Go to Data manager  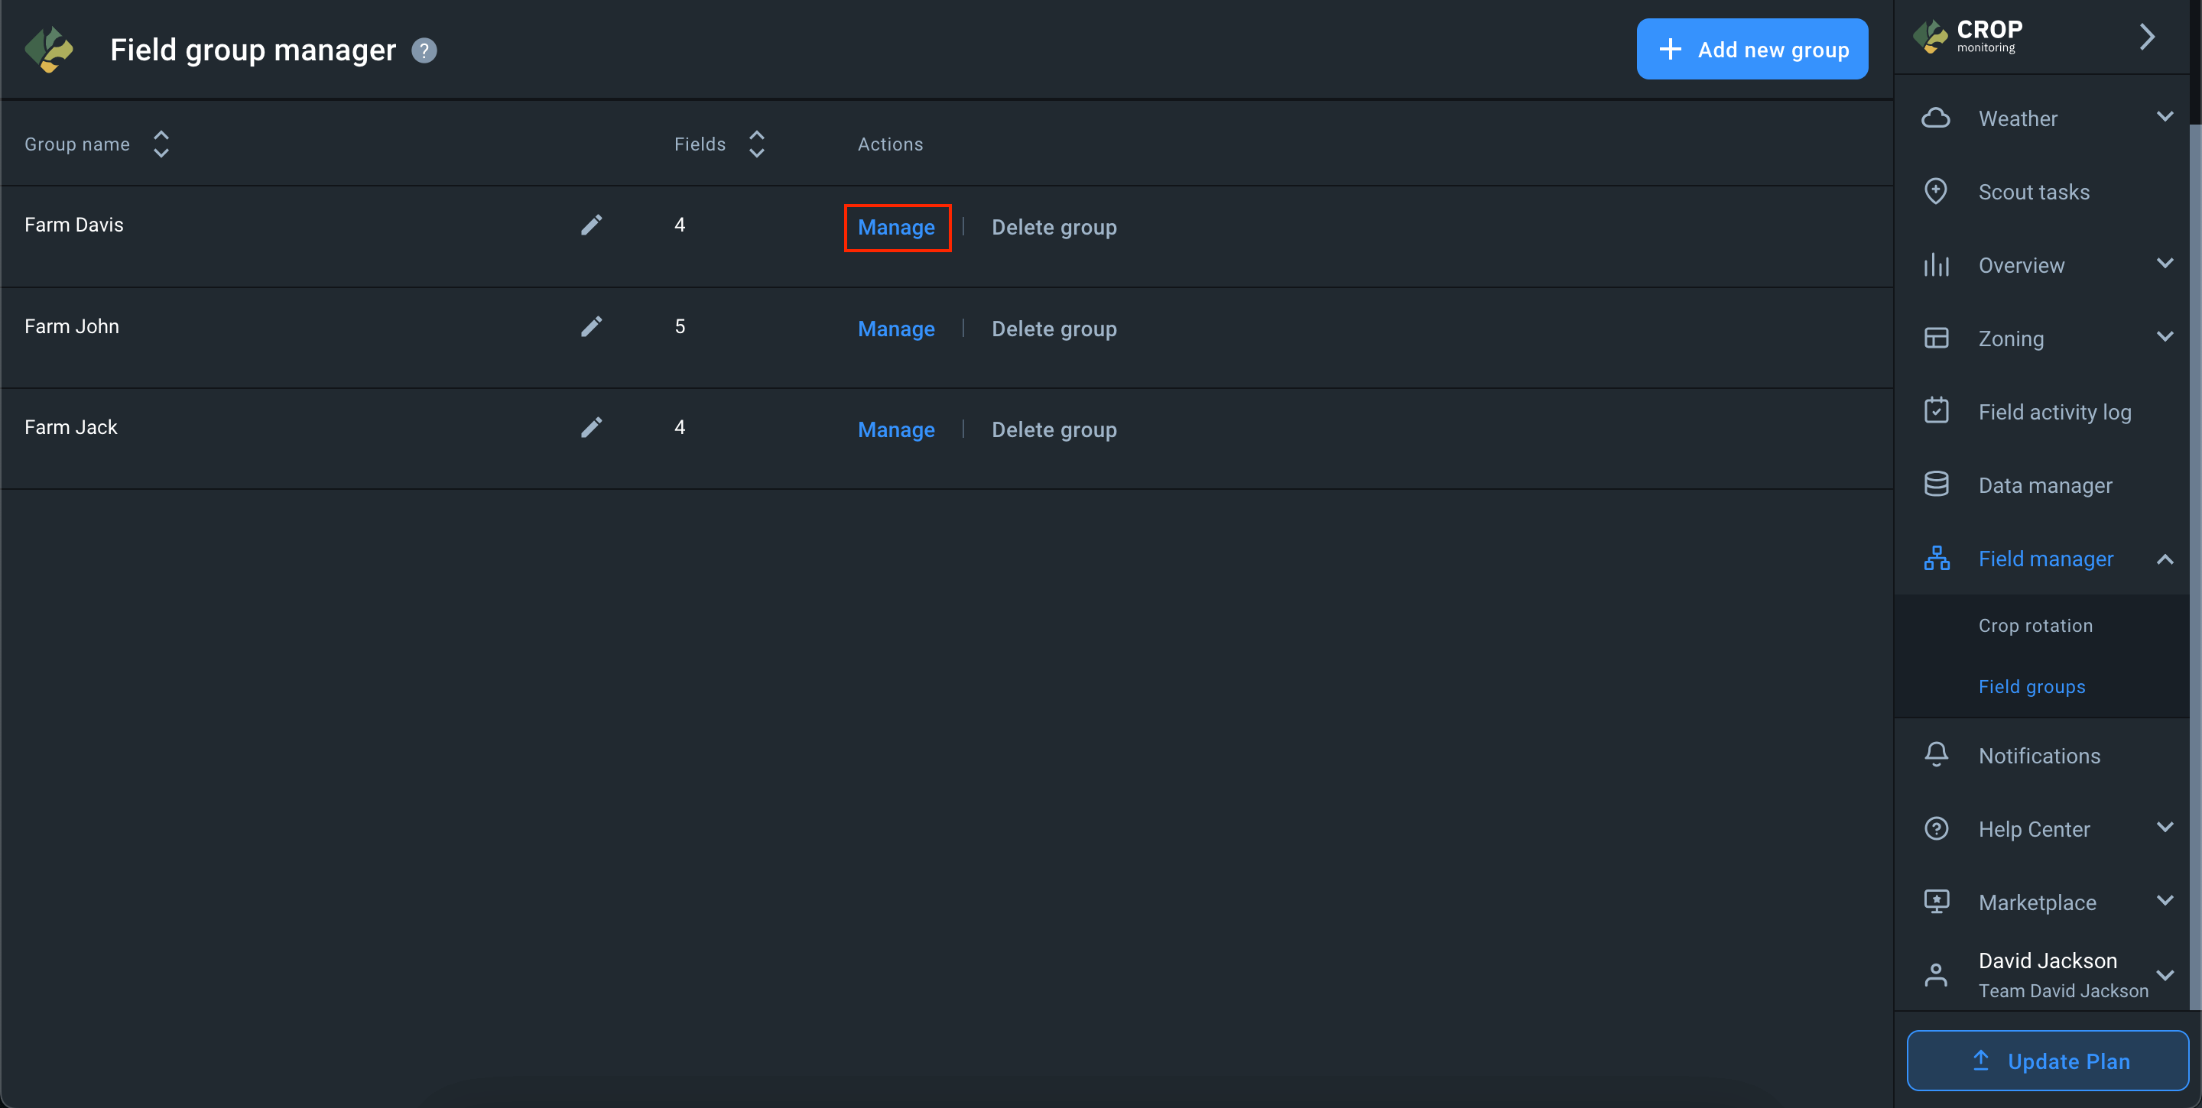[2044, 485]
